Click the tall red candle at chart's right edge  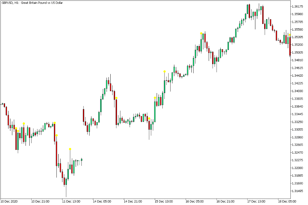[x=290, y=47]
